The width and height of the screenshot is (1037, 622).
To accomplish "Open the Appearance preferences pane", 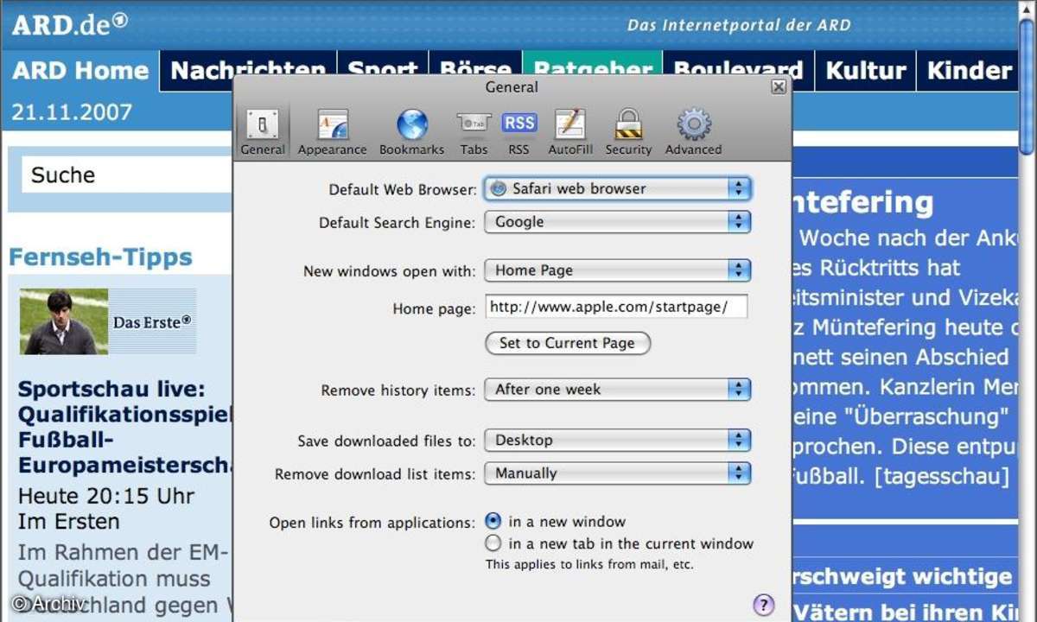I will (332, 132).
